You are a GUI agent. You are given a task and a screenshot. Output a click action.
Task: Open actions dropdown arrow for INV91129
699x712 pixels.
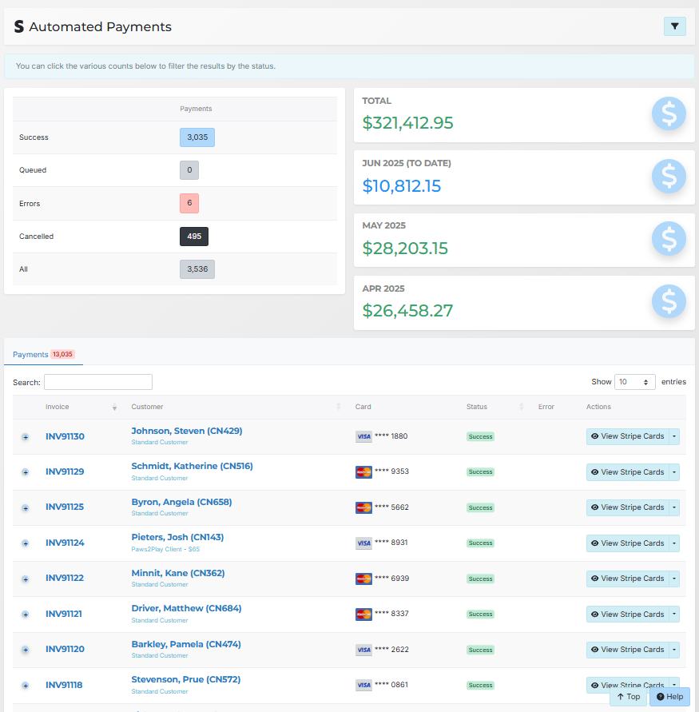pyautogui.click(x=674, y=472)
